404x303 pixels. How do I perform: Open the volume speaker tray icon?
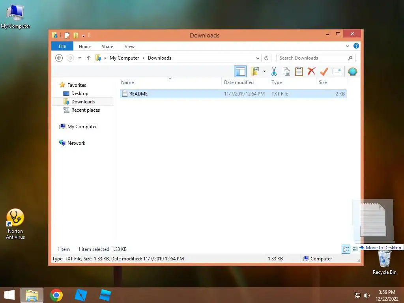pos(367,295)
